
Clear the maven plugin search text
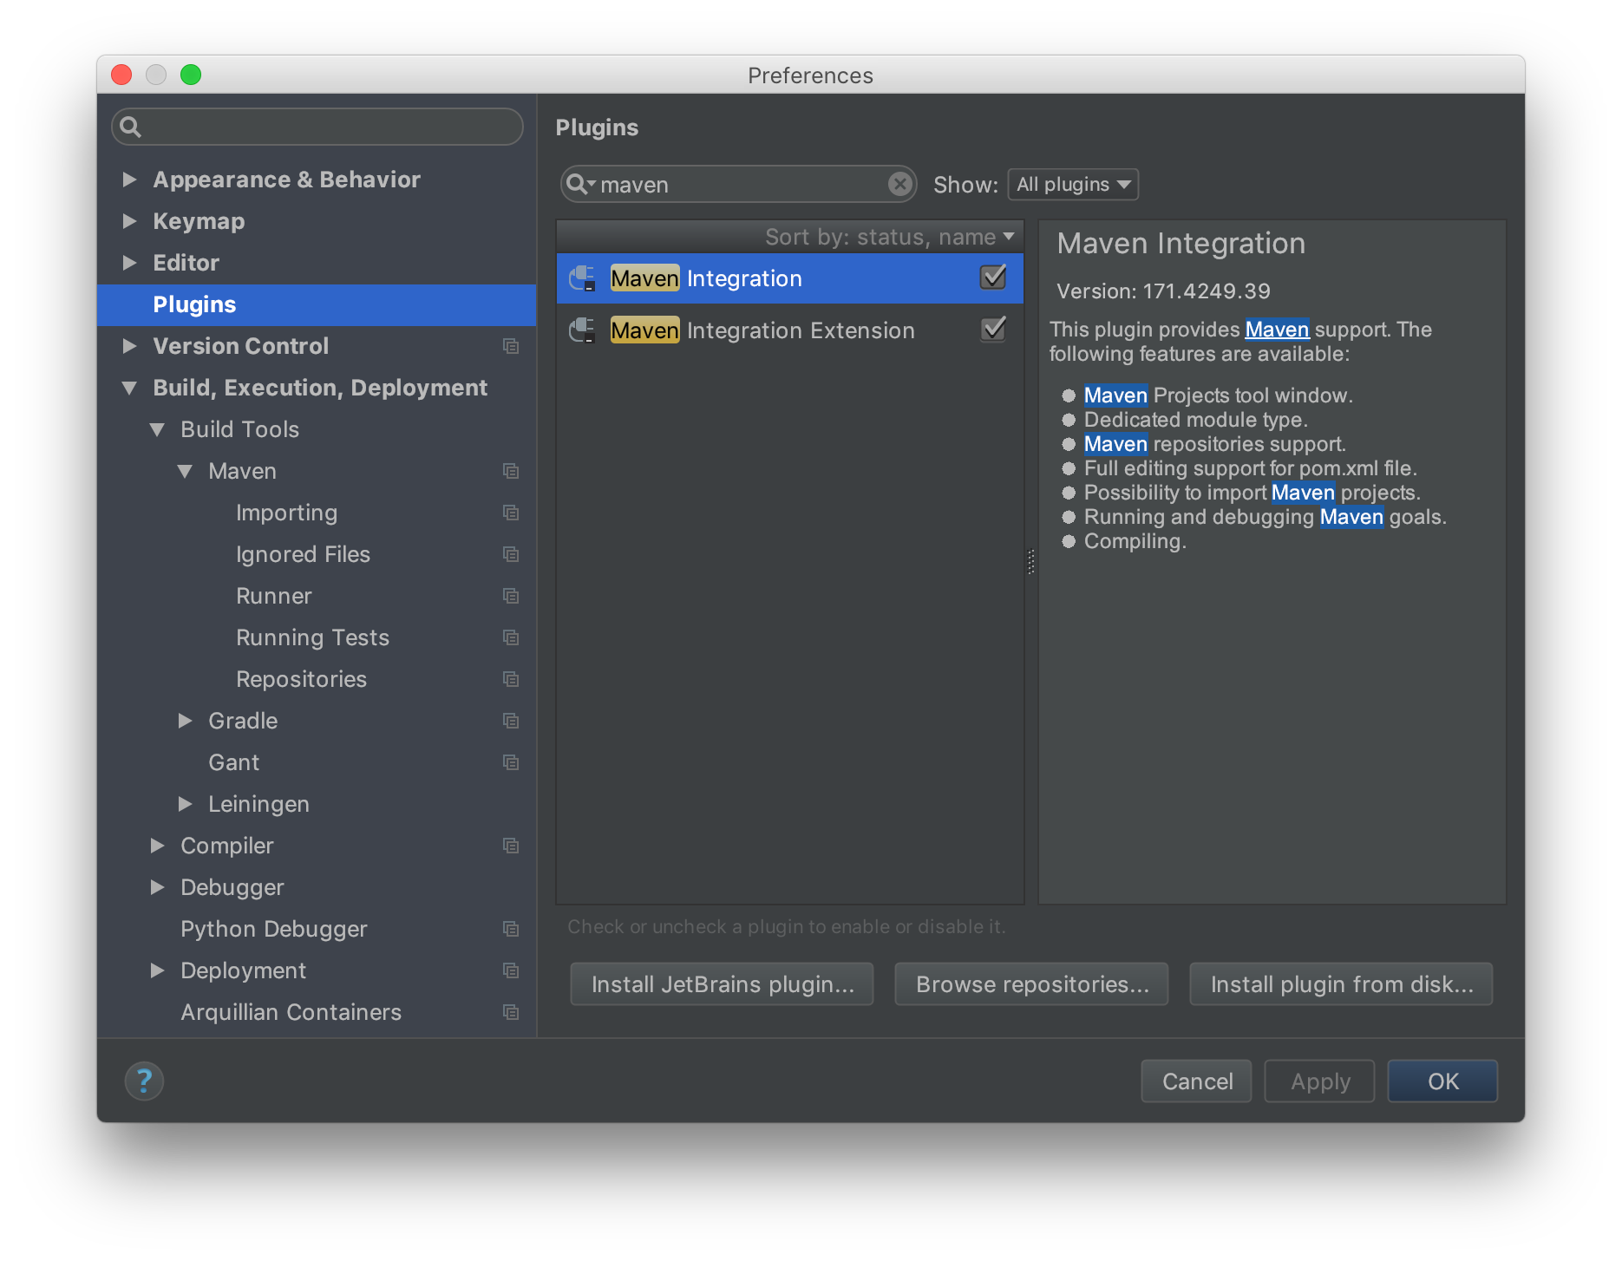899,184
